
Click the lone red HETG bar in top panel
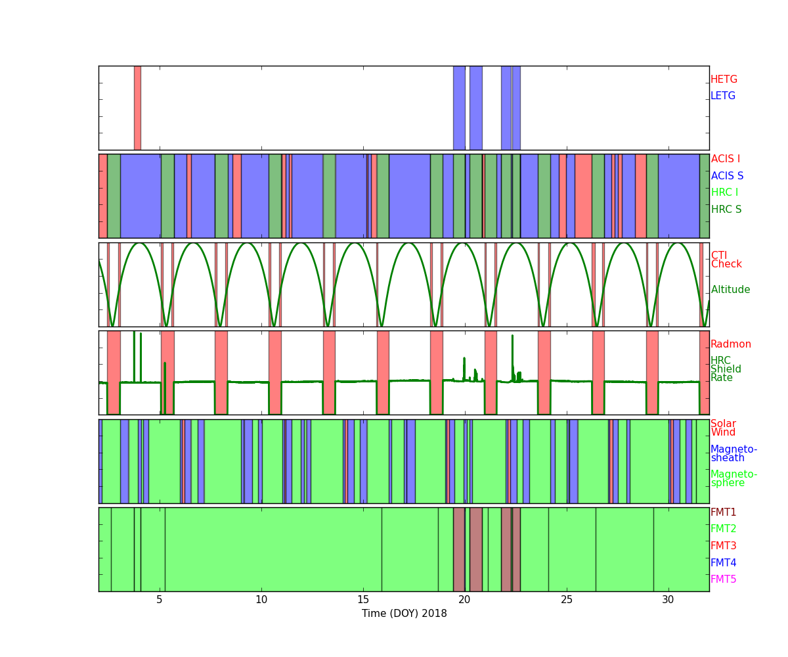point(137,108)
